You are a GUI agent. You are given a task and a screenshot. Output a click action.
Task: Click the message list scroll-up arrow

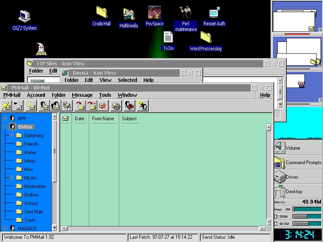click(x=268, y=127)
